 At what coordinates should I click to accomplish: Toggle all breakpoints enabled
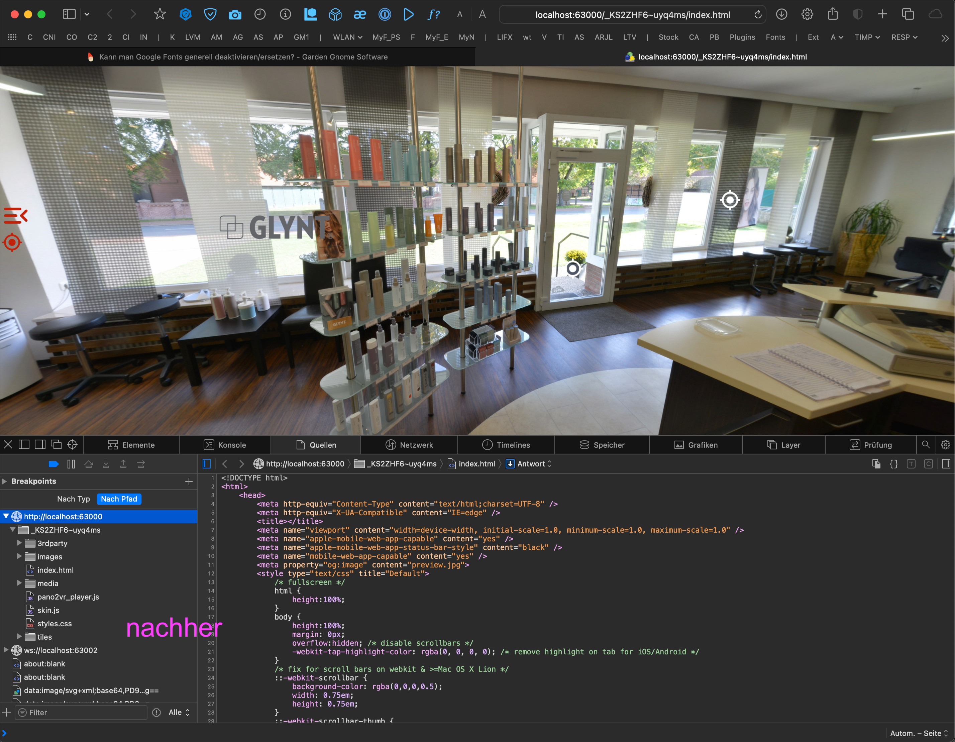(x=54, y=464)
